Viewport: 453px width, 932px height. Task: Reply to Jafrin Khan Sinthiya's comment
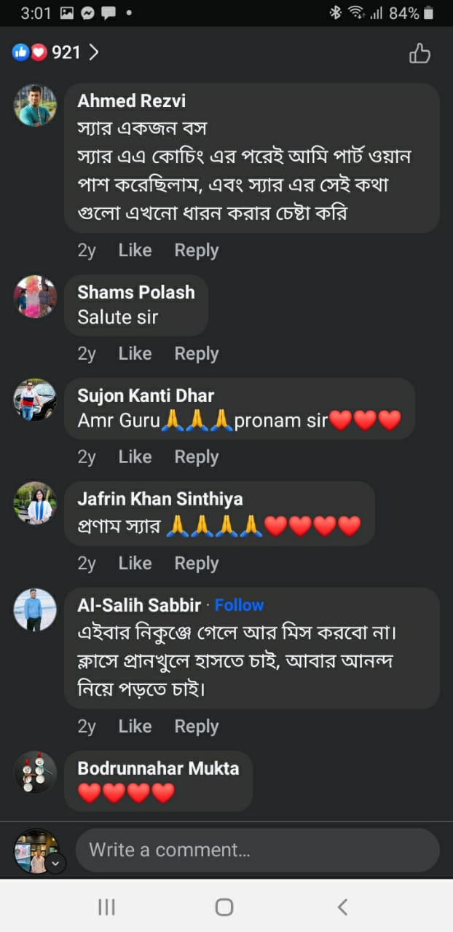pos(196,564)
